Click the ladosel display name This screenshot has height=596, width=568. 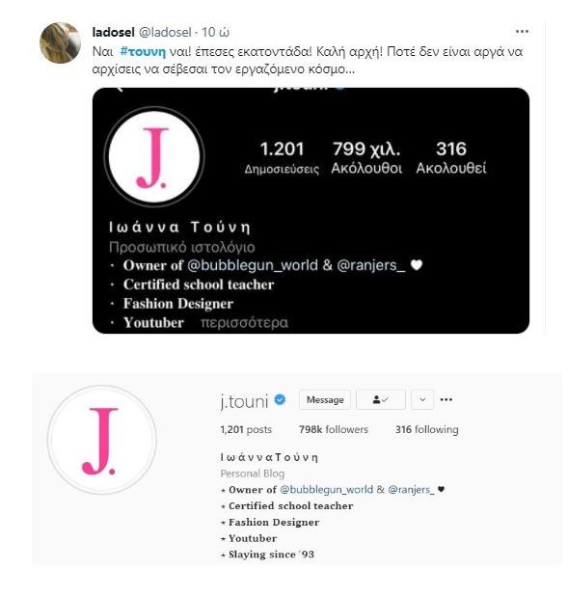click(x=113, y=33)
